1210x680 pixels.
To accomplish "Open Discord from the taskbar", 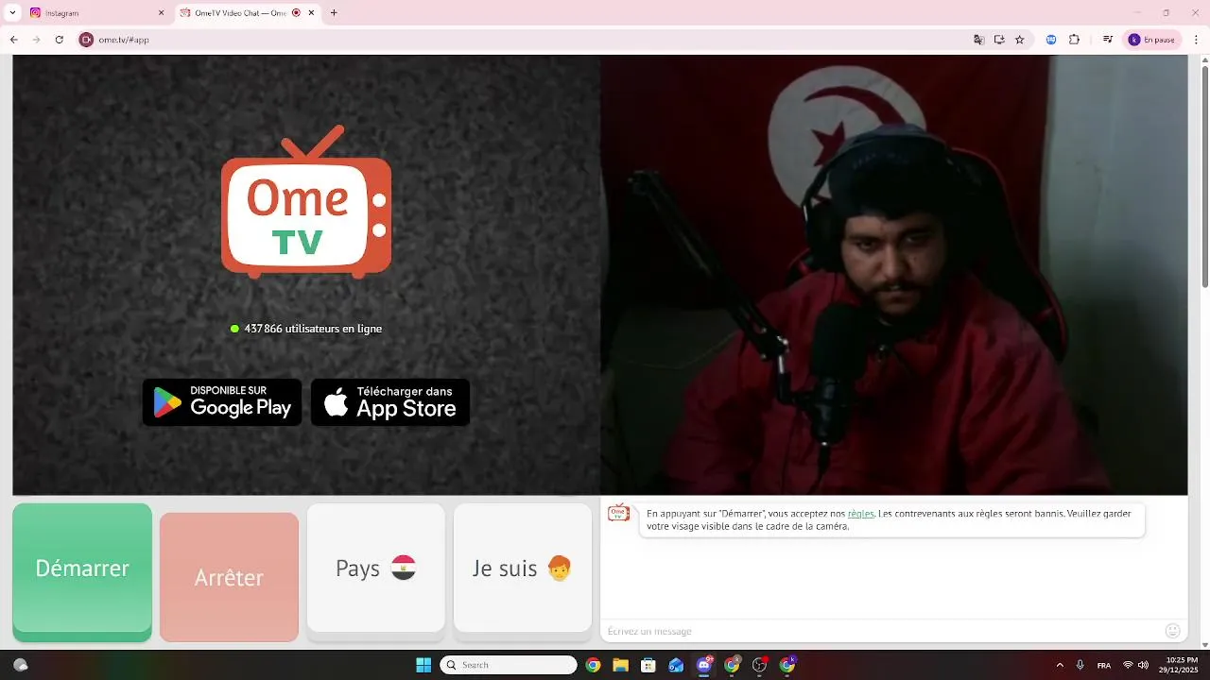I will pyautogui.click(x=703, y=665).
